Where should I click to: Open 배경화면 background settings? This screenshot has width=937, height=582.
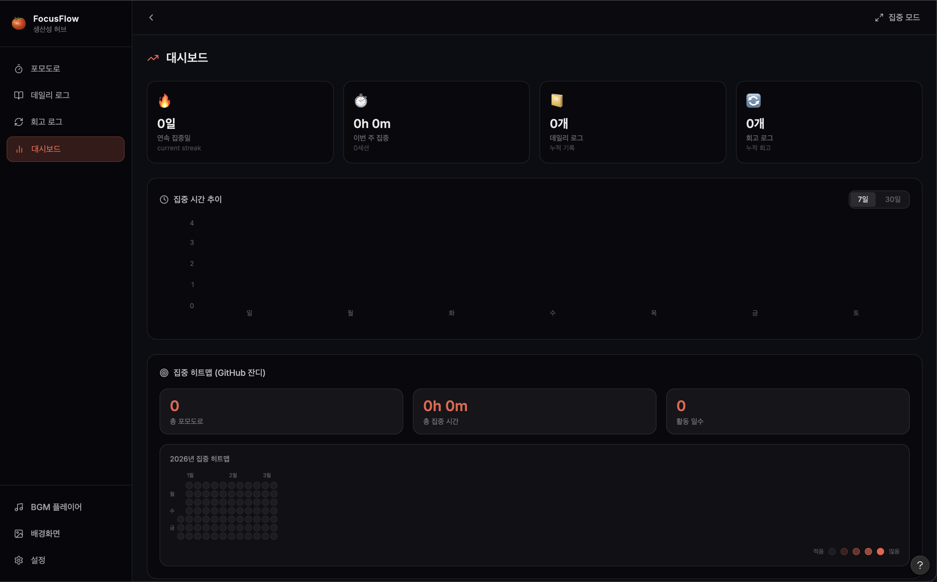45,533
